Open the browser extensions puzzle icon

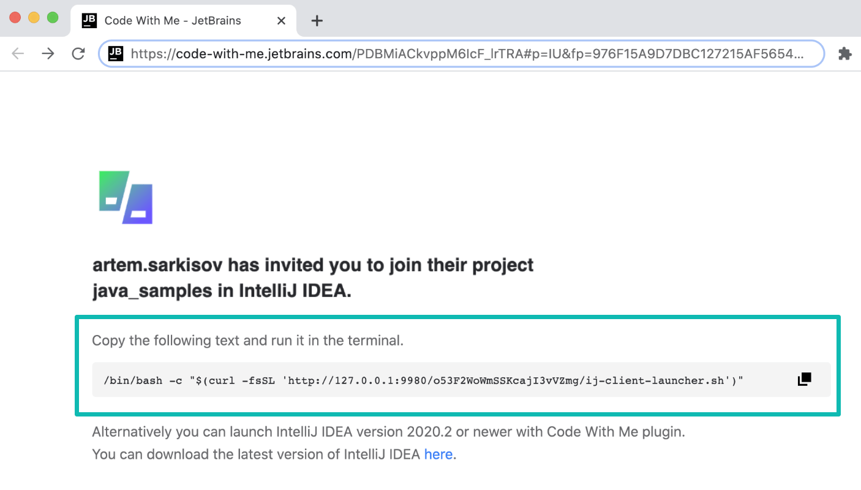click(x=845, y=53)
